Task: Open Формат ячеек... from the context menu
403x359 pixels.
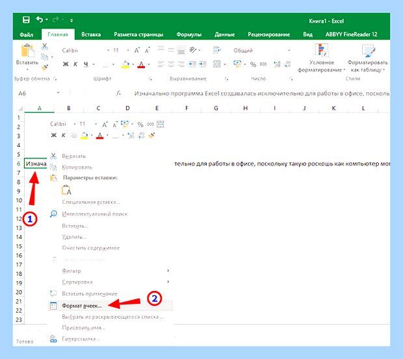Action: (110, 306)
